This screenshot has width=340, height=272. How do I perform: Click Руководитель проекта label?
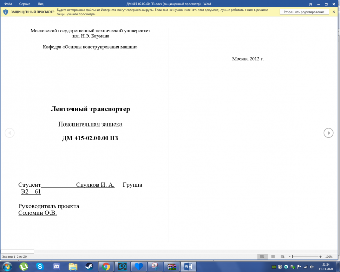[49, 206]
